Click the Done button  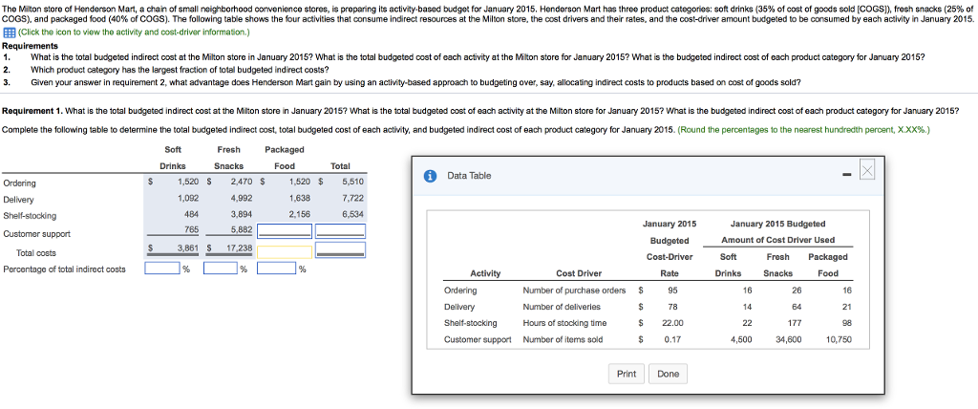[x=668, y=374]
